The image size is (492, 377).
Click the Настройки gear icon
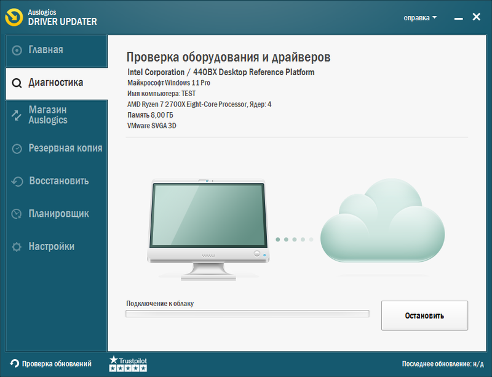[17, 247]
